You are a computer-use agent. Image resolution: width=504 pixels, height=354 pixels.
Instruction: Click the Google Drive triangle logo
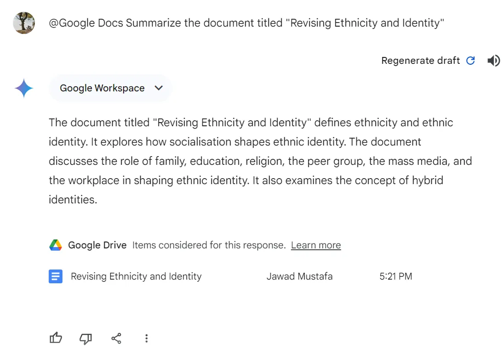coord(56,245)
